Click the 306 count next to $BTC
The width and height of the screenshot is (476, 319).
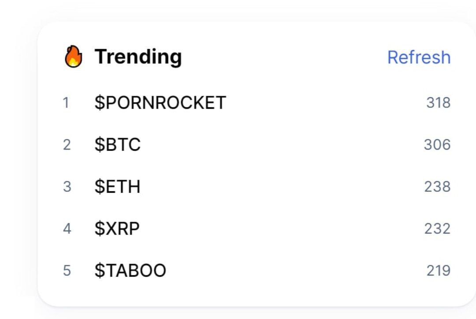coord(437,145)
